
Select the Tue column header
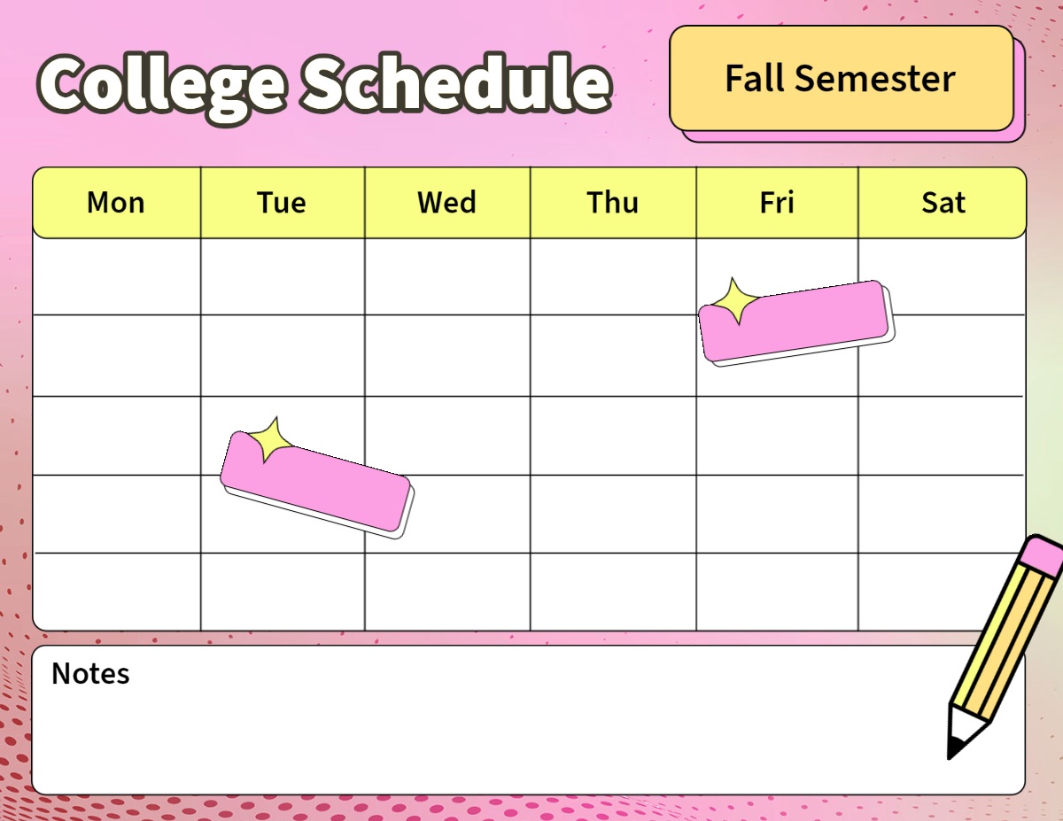[x=282, y=203]
